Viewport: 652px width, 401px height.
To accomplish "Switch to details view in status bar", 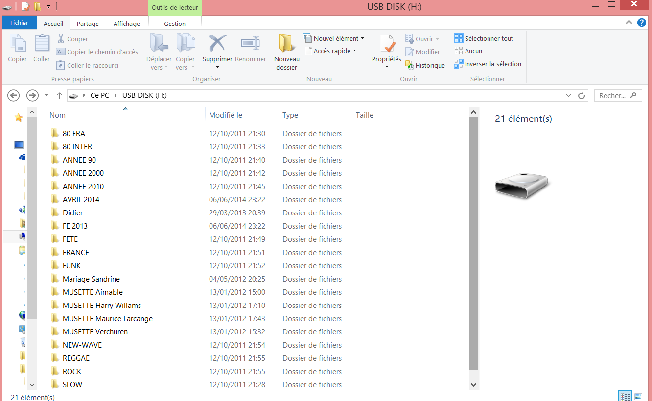I will (x=625, y=396).
